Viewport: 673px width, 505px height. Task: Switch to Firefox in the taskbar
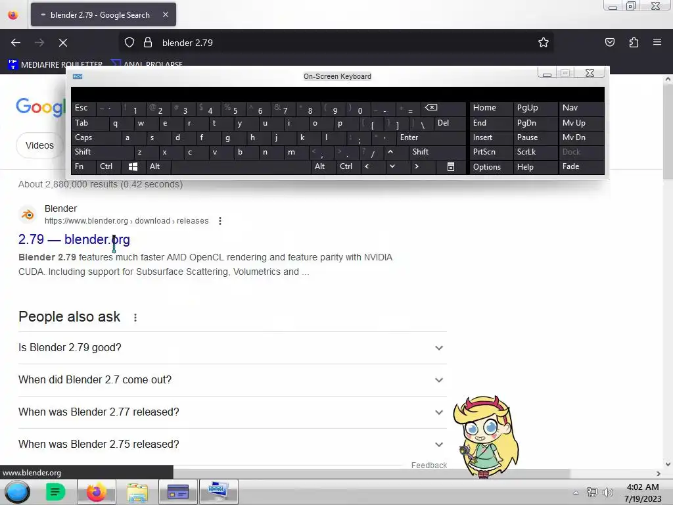[97, 492]
